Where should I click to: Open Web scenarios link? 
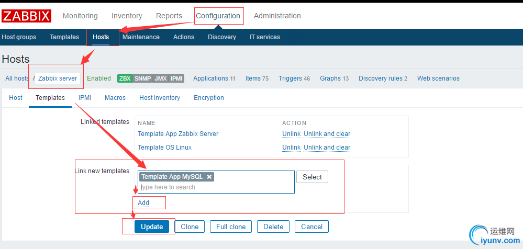(x=438, y=78)
